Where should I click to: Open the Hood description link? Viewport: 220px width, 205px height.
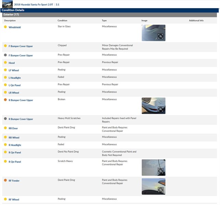pos(12,63)
